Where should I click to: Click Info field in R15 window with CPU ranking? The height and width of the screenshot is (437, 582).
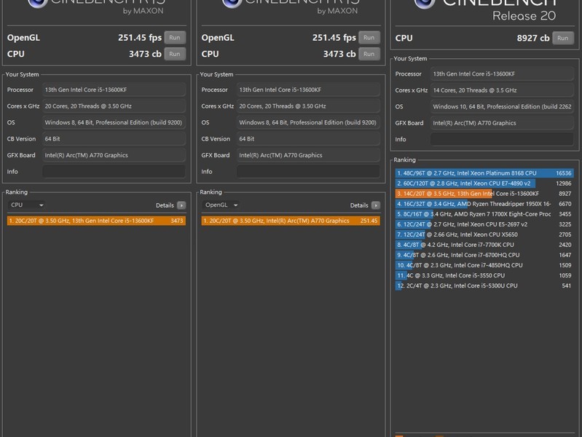tap(114, 172)
